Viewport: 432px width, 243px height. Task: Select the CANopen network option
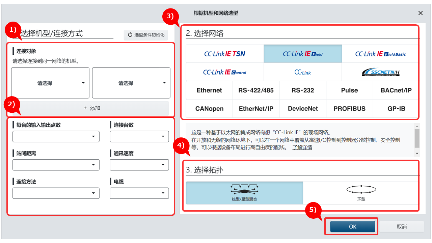click(x=209, y=109)
